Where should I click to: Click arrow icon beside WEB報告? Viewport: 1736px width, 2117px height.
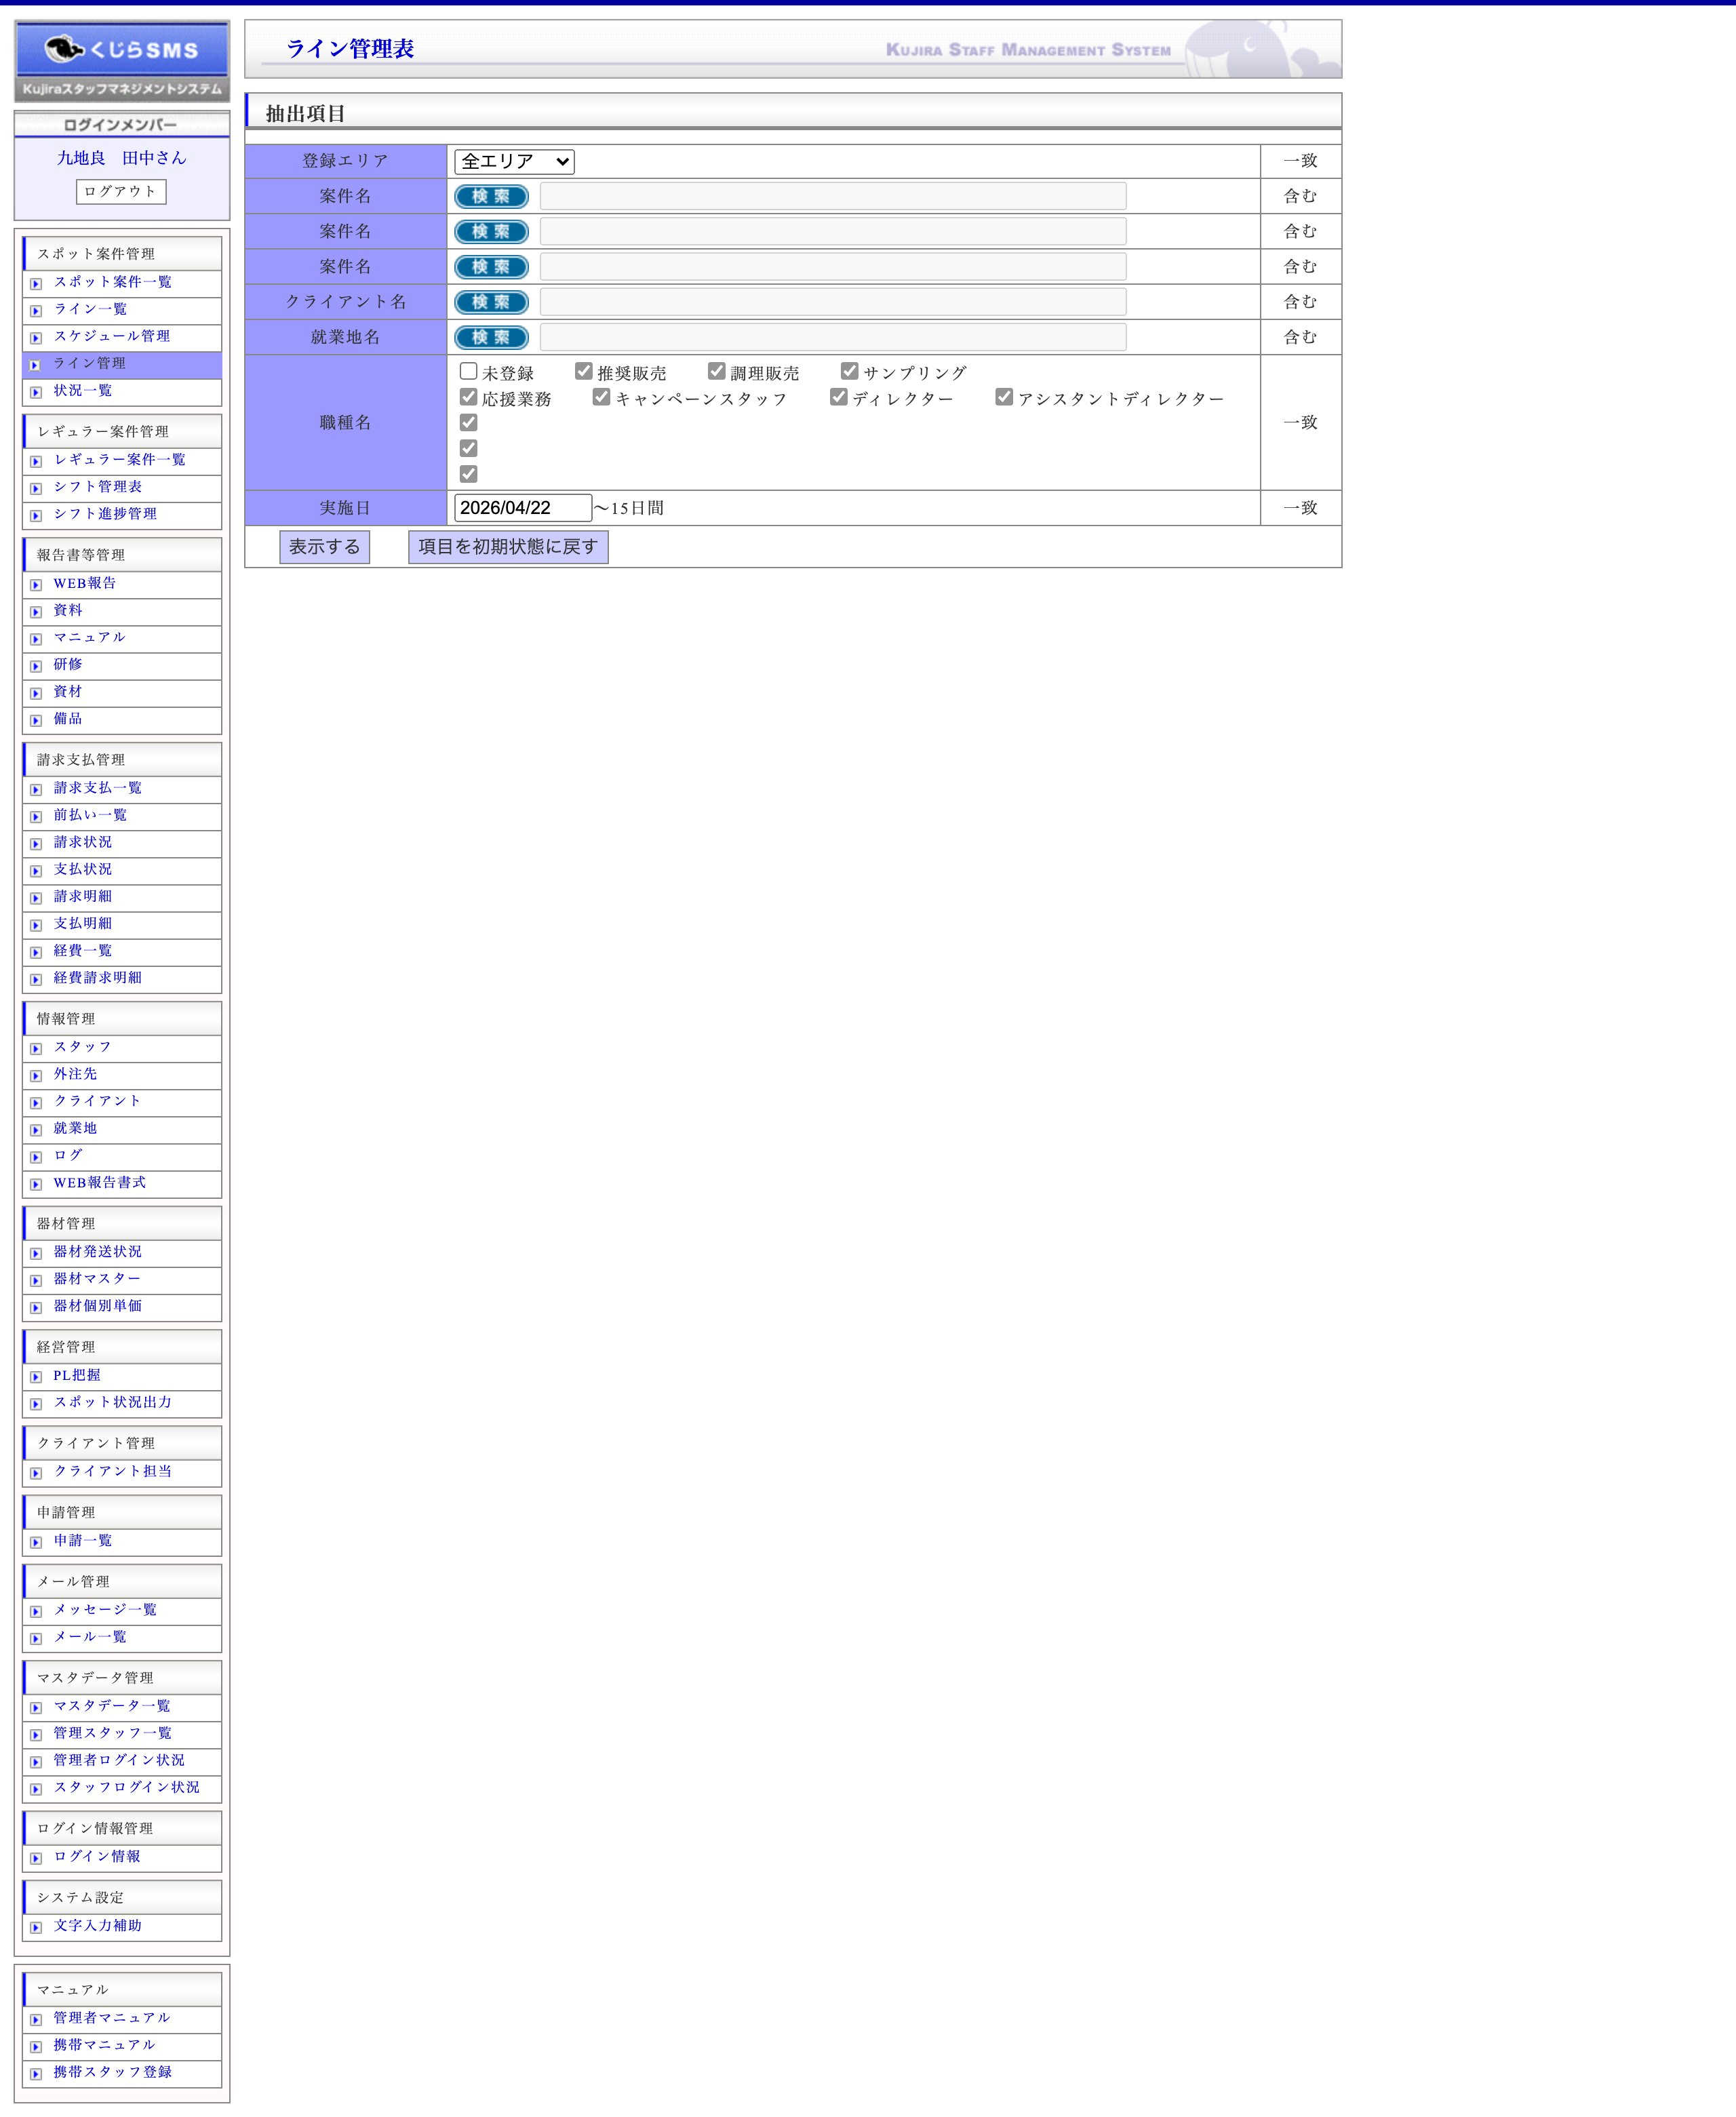(x=36, y=585)
